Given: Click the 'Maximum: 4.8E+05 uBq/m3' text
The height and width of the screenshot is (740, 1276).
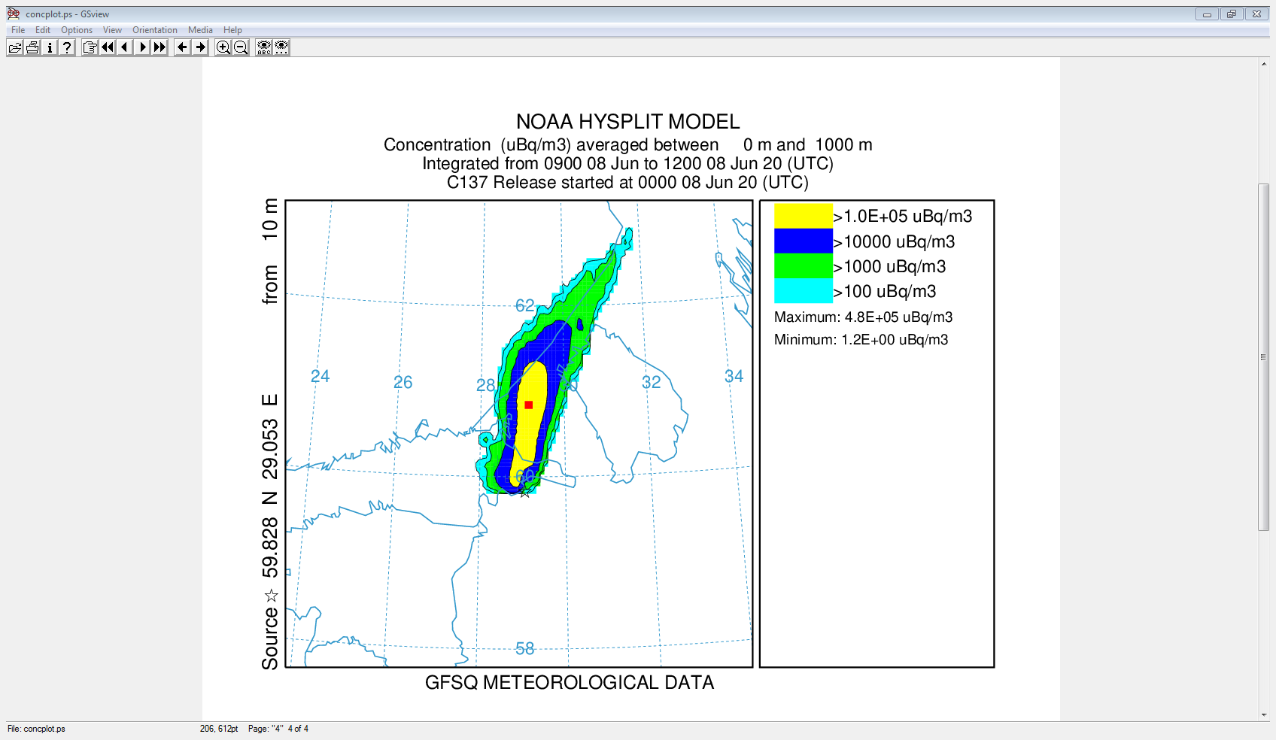Looking at the screenshot, I should click(863, 317).
